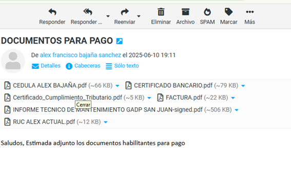Open the Marcar tag icon
The height and width of the screenshot is (194, 291).
[229, 12]
